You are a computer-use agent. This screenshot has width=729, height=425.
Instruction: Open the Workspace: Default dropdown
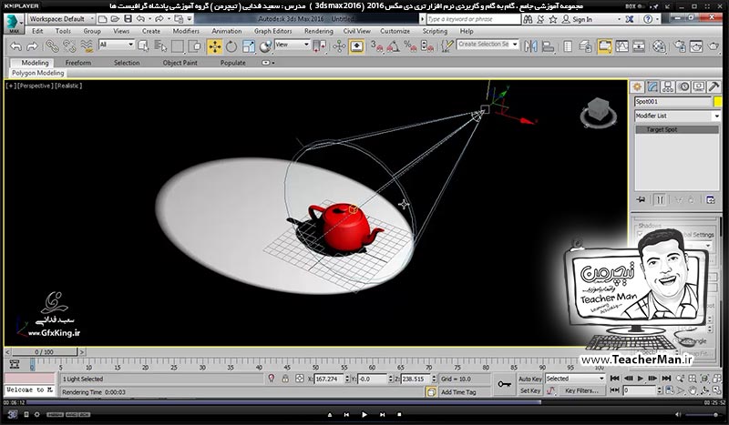point(61,19)
